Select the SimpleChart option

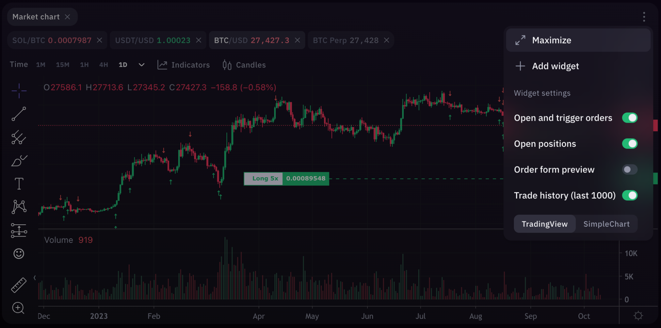(606, 224)
